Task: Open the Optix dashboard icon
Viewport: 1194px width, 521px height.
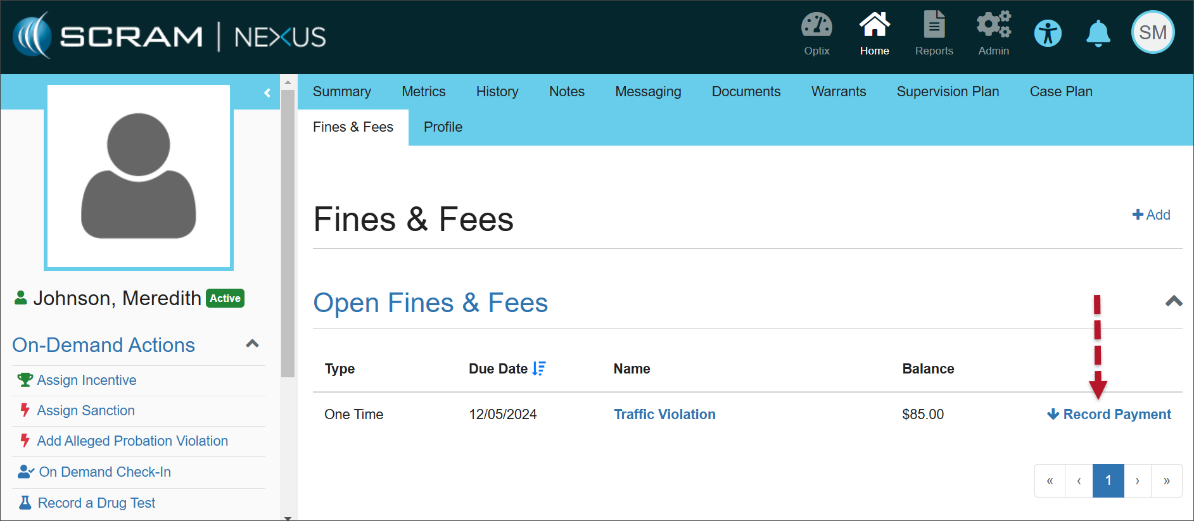Action: pyautogui.click(x=816, y=27)
